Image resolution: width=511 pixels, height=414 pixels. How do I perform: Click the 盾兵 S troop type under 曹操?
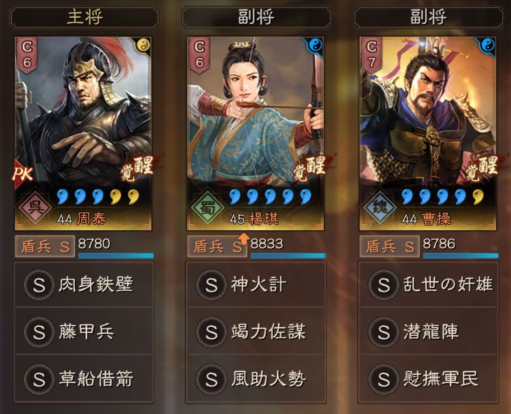(389, 247)
